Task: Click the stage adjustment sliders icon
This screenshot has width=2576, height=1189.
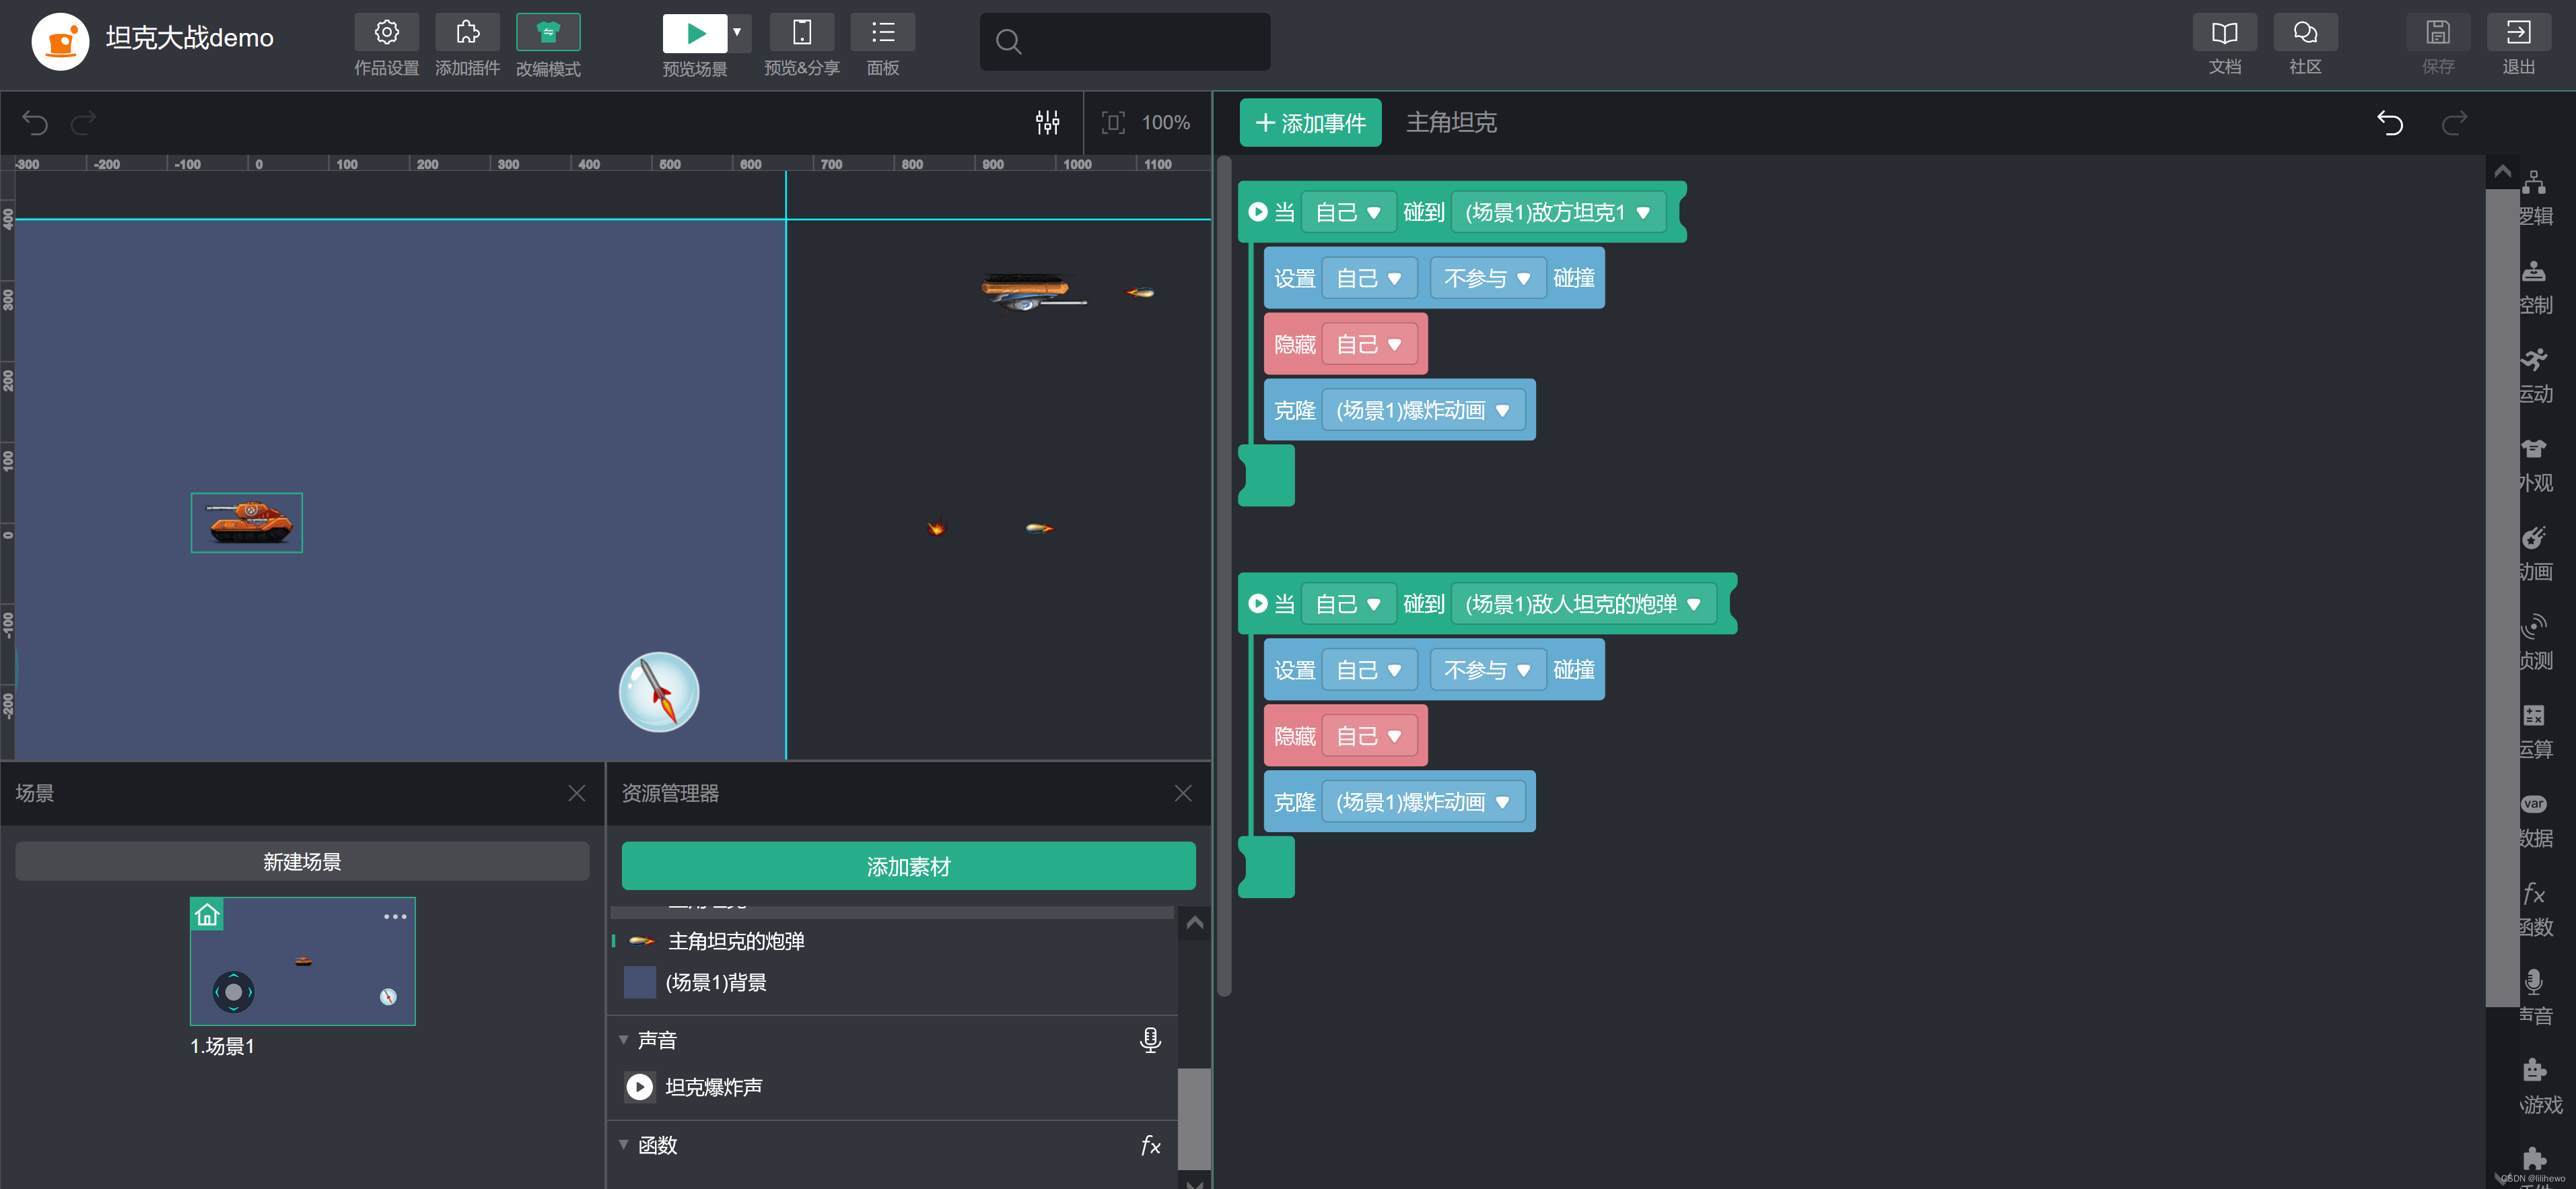Action: (1047, 122)
